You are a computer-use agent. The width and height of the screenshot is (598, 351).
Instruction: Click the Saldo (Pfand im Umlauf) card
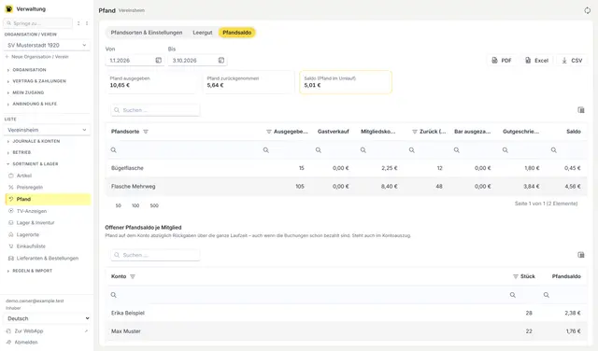346,82
